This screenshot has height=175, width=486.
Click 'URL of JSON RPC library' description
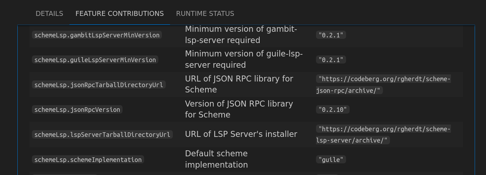[239, 84]
